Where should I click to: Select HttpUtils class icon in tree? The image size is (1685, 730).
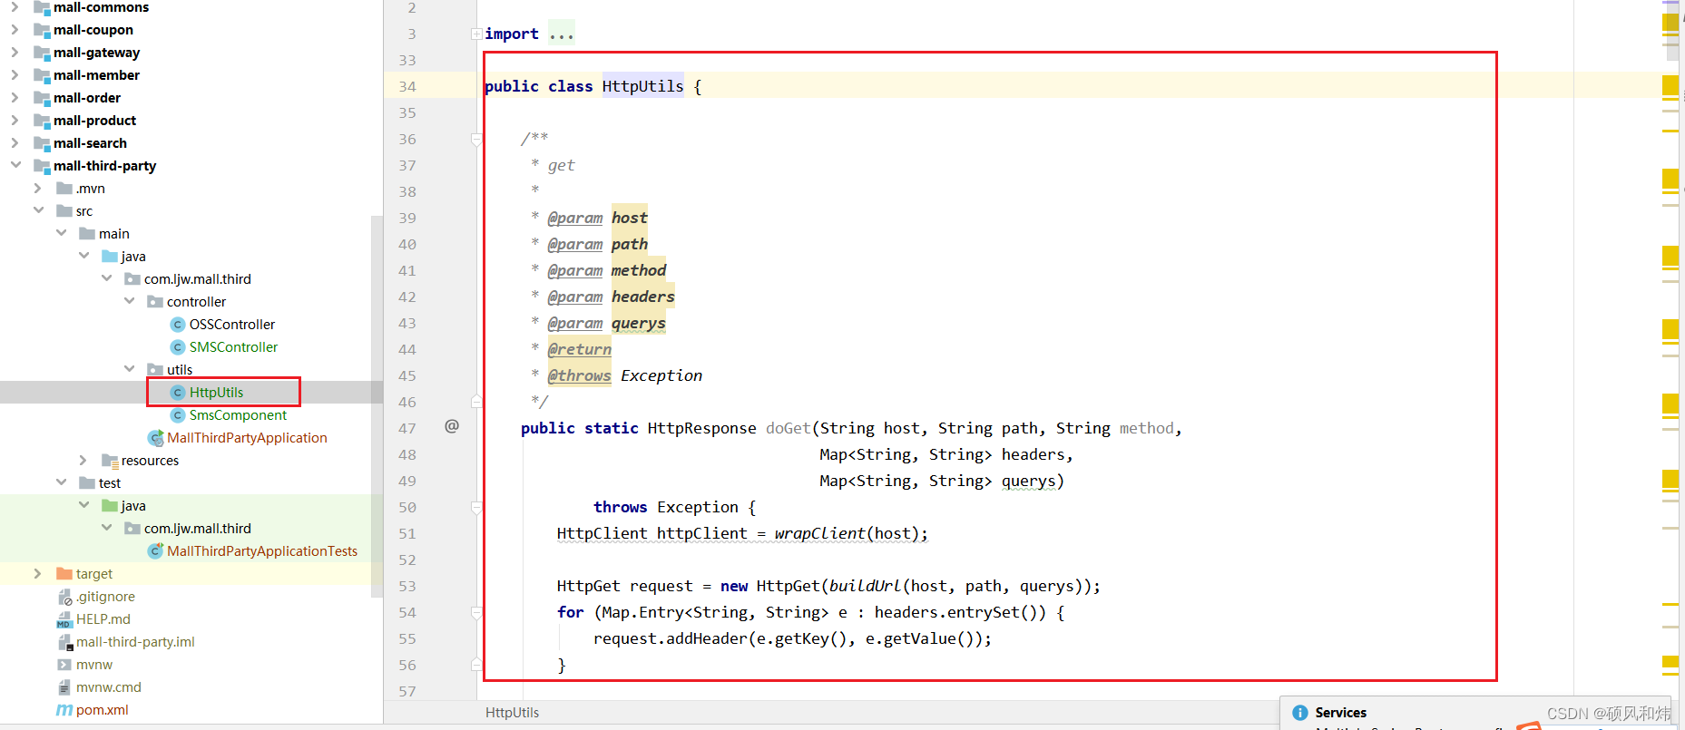coord(178,393)
